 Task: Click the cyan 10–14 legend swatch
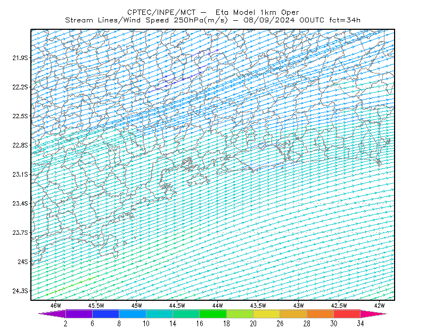pyautogui.click(x=159, y=314)
